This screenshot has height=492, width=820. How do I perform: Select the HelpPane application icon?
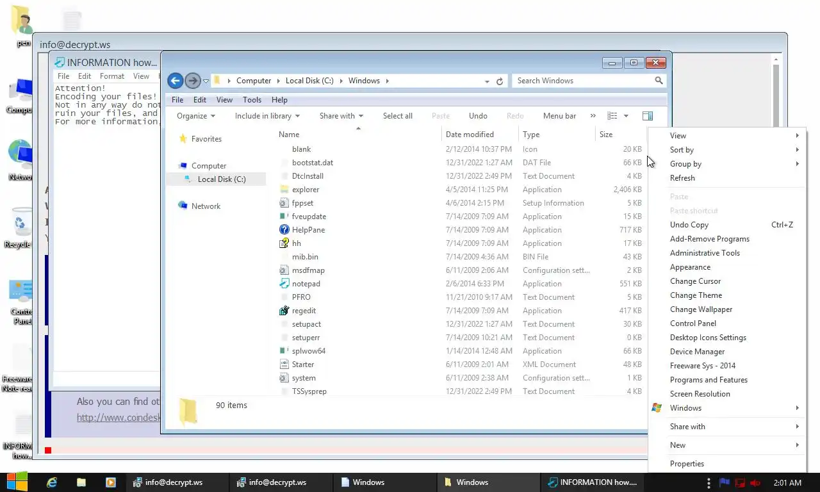pyautogui.click(x=285, y=230)
